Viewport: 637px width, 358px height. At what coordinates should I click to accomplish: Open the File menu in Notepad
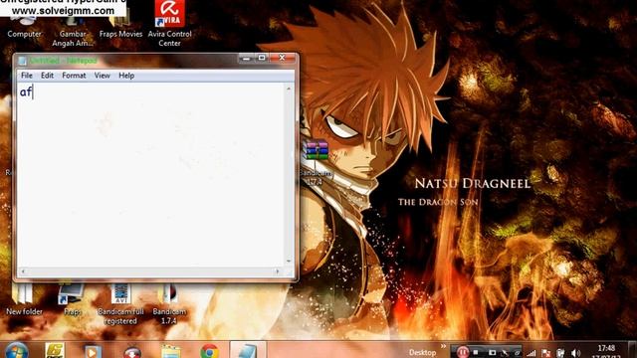27,76
